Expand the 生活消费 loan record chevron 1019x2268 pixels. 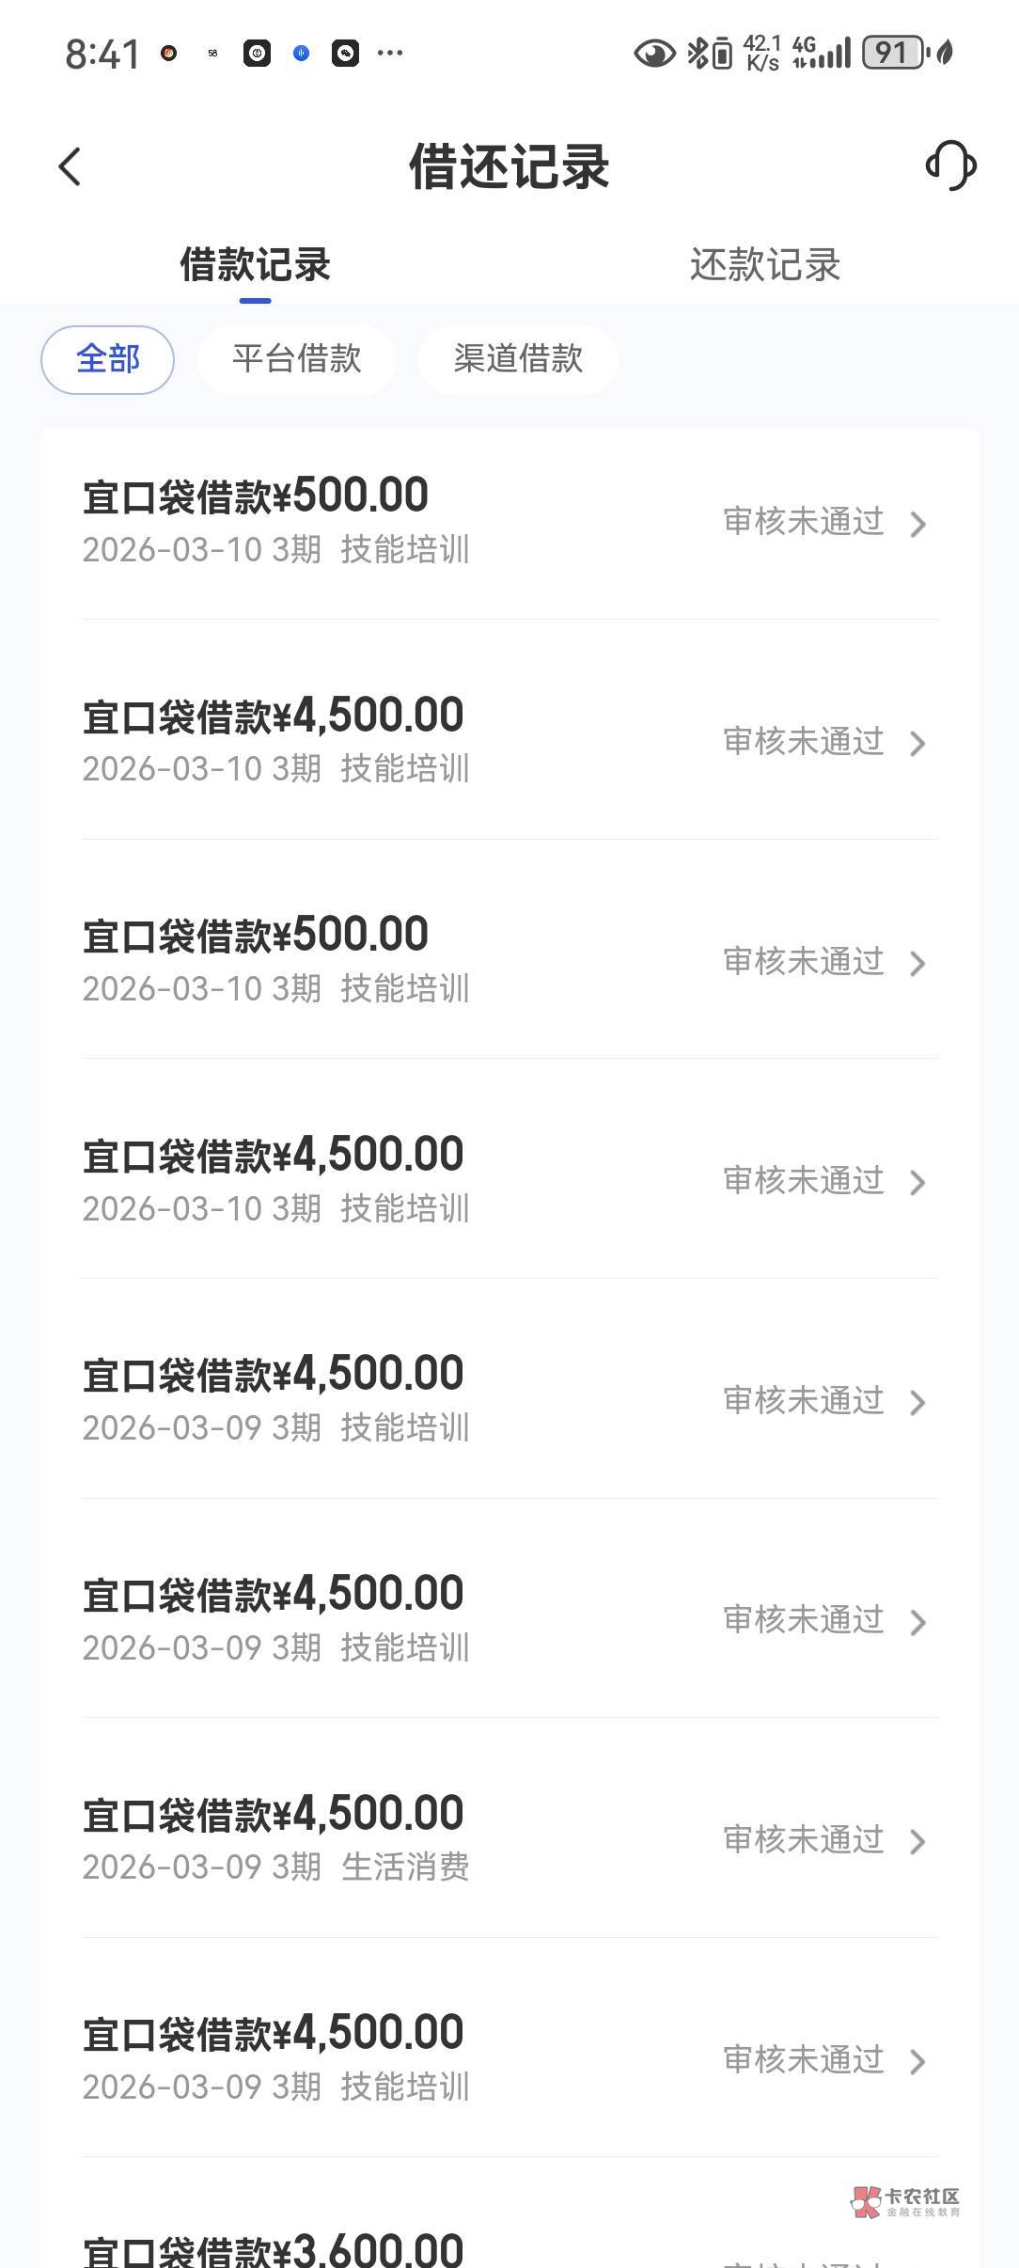(x=918, y=1841)
